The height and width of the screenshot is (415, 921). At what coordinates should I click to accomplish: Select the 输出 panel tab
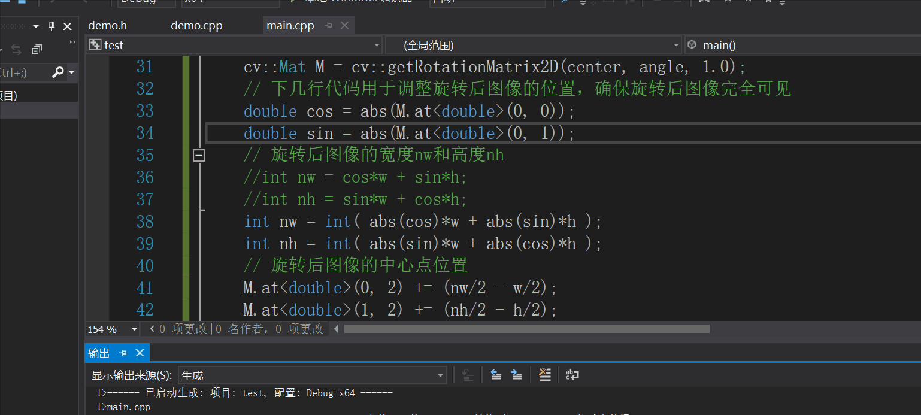tap(99, 353)
